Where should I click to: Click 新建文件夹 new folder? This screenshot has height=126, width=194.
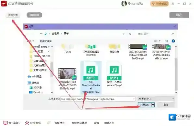tap(46, 41)
